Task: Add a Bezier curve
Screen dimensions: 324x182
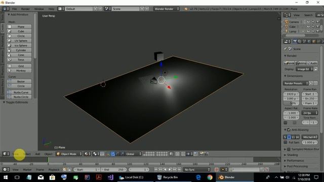Action: click(x=19, y=81)
